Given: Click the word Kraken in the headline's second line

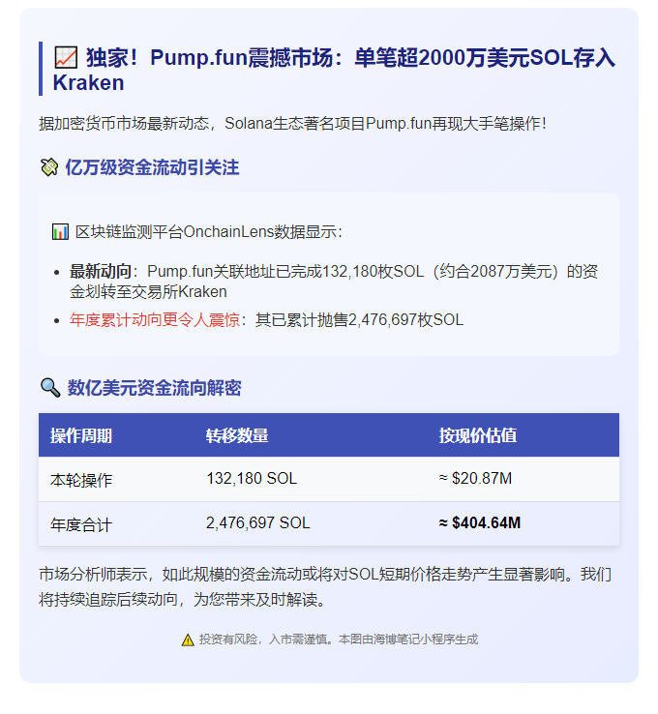Looking at the screenshot, I should point(88,83).
